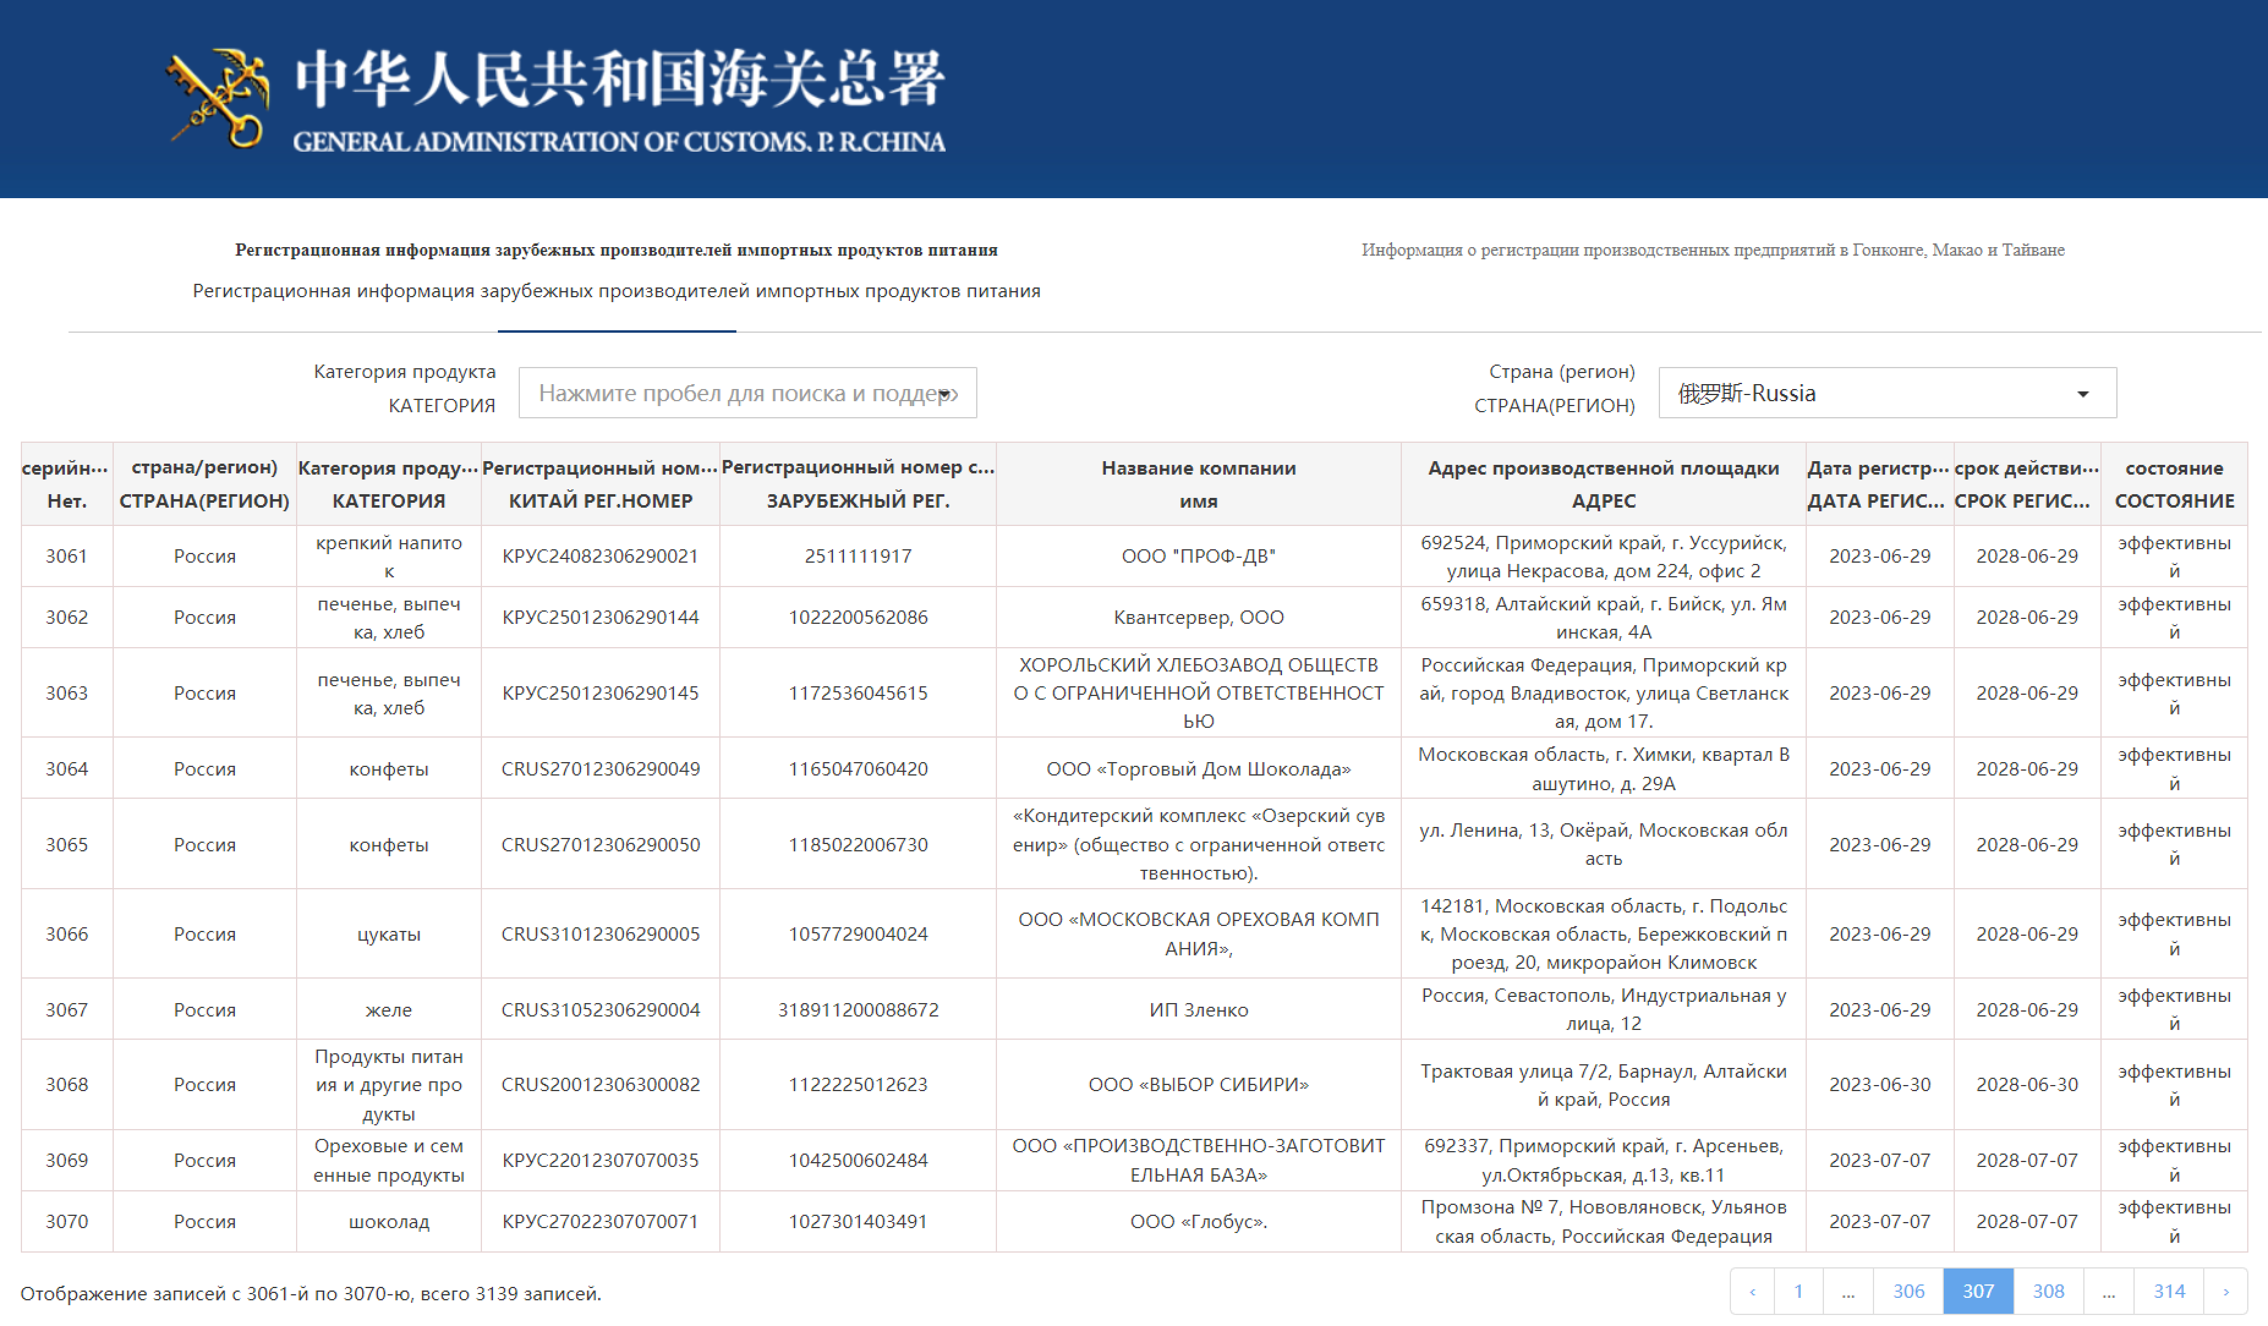Jump to last page 314
2268x1326 pixels.
(2169, 1291)
